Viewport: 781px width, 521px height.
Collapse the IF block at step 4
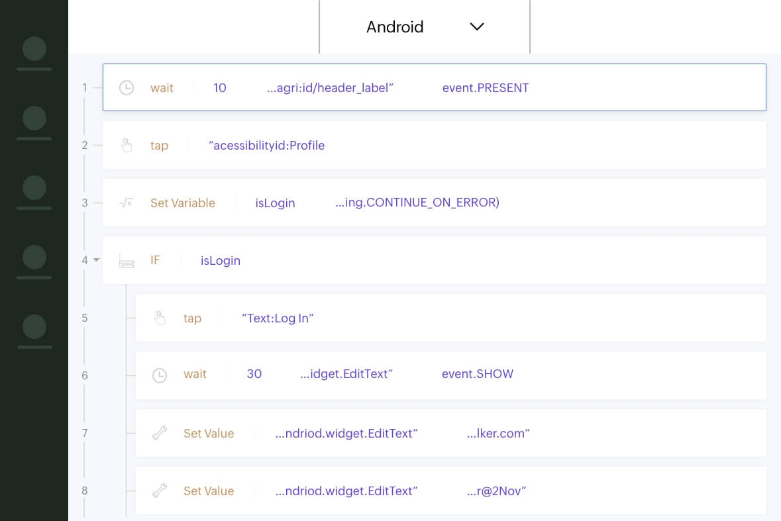point(97,260)
